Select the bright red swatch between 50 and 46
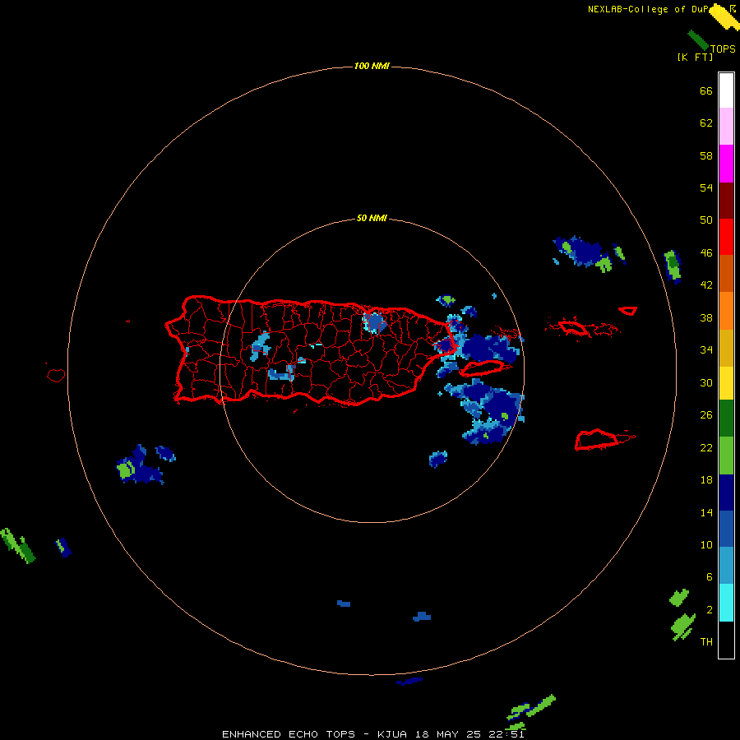740x740 pixels. pyautogui.click(x=726, y=237)
